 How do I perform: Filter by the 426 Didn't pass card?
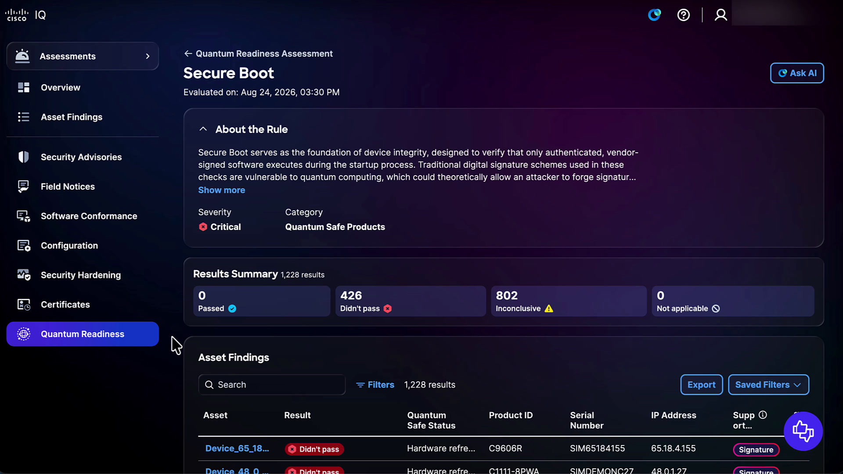(411, 301)
